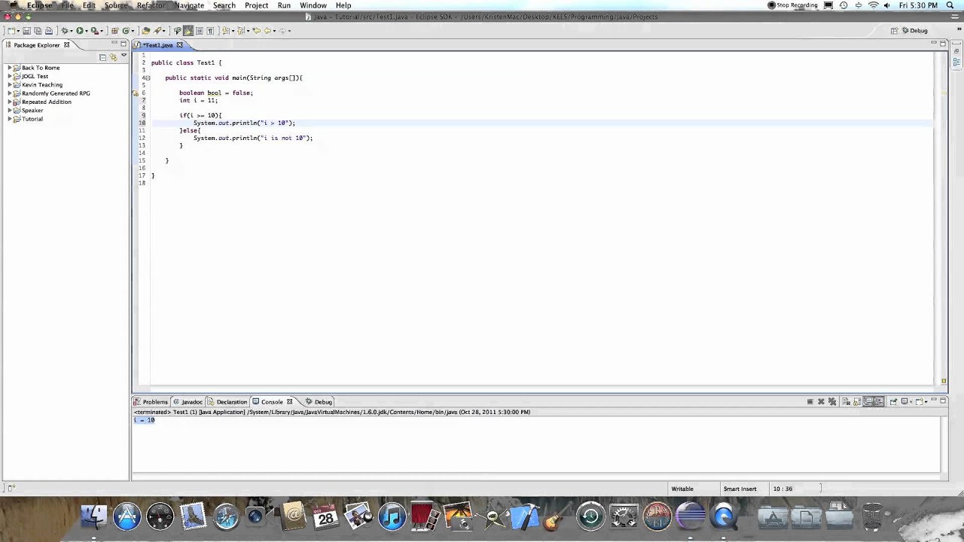Open the Open Perspective icon
Image resolution: width=964 pixels, height=542 pixels.
(895, 31)
